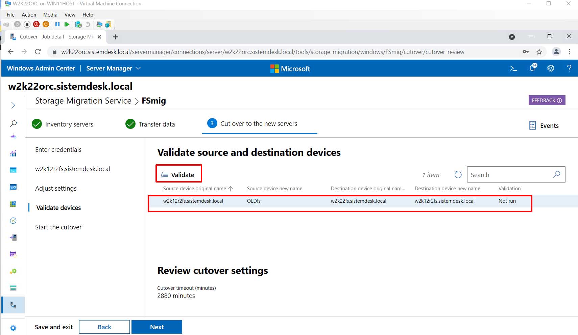The height and width of the screenshot is (335, 578).
Task: Click Save and exit
Action: click(54, 327)
